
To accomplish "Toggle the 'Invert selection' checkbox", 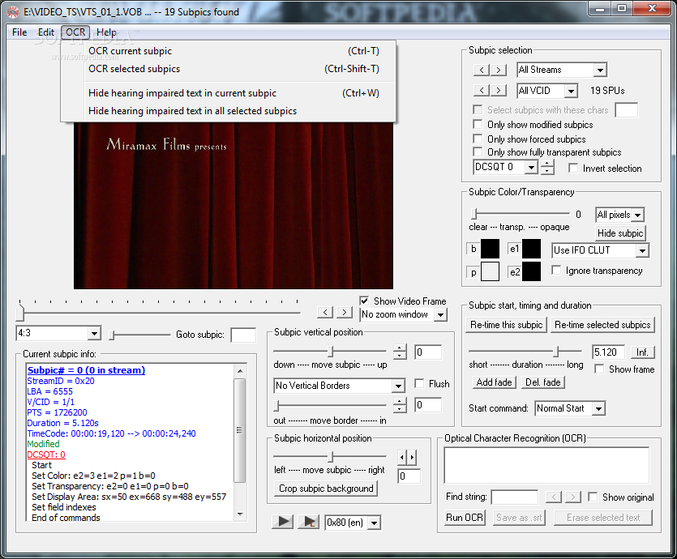I will coord(573,169).
